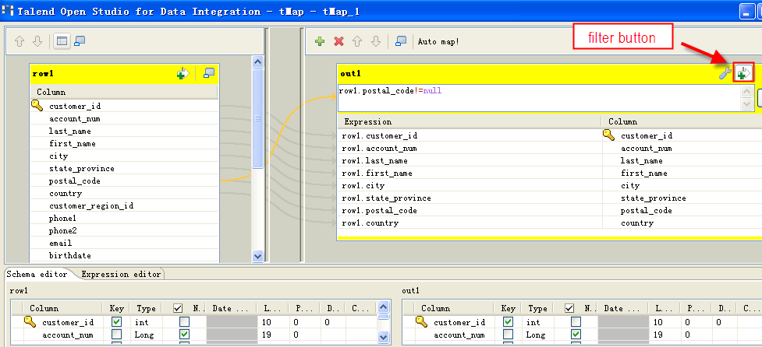Minimize the row1 table using its window icon
This screenshot has height=347, width=762.
pyautogui.click(x=208, y=73)
